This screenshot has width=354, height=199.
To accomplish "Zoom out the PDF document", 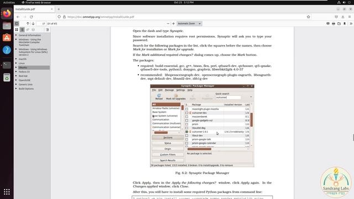I will tap(168, 23).
